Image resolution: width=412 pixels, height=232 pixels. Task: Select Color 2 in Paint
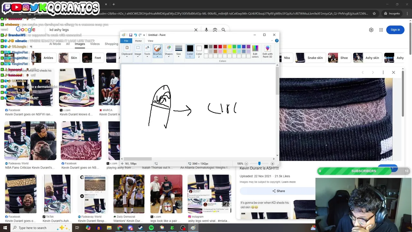pyautogui.click(x=199, y=51)
